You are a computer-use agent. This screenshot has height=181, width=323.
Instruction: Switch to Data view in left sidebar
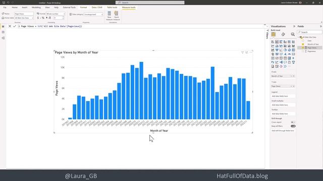point(3,32)
